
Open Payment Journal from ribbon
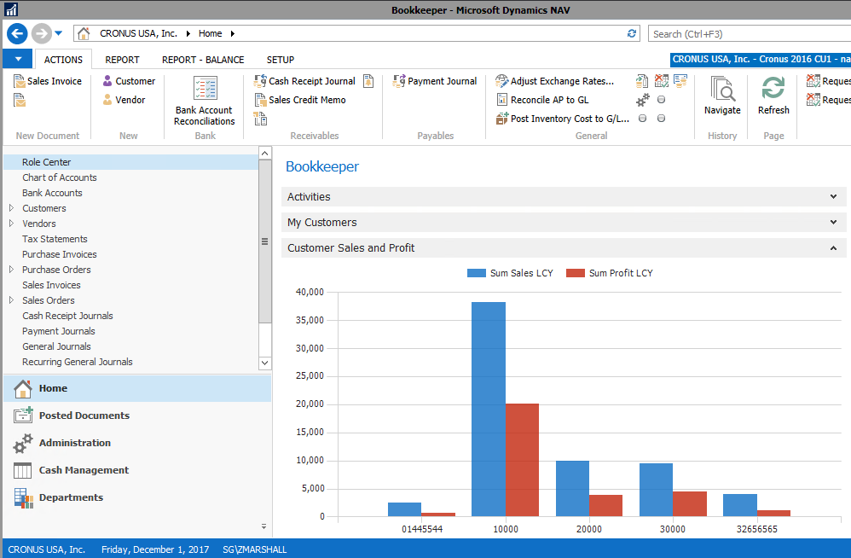[435, 81]
